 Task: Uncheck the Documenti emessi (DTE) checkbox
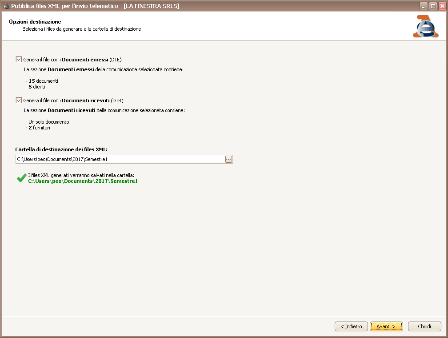pos(19,59)
